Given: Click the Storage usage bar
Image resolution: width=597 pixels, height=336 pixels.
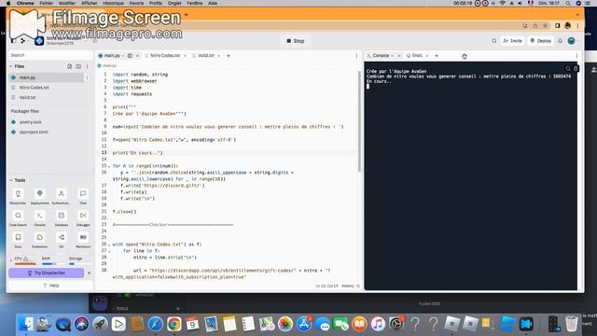Looking at the screenshot, I should tap(79, 263).
